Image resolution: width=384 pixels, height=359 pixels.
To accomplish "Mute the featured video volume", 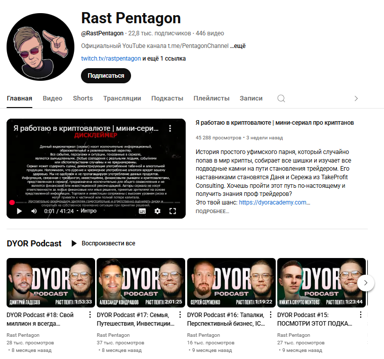I will pyautogui.click(x=34, y=211).
